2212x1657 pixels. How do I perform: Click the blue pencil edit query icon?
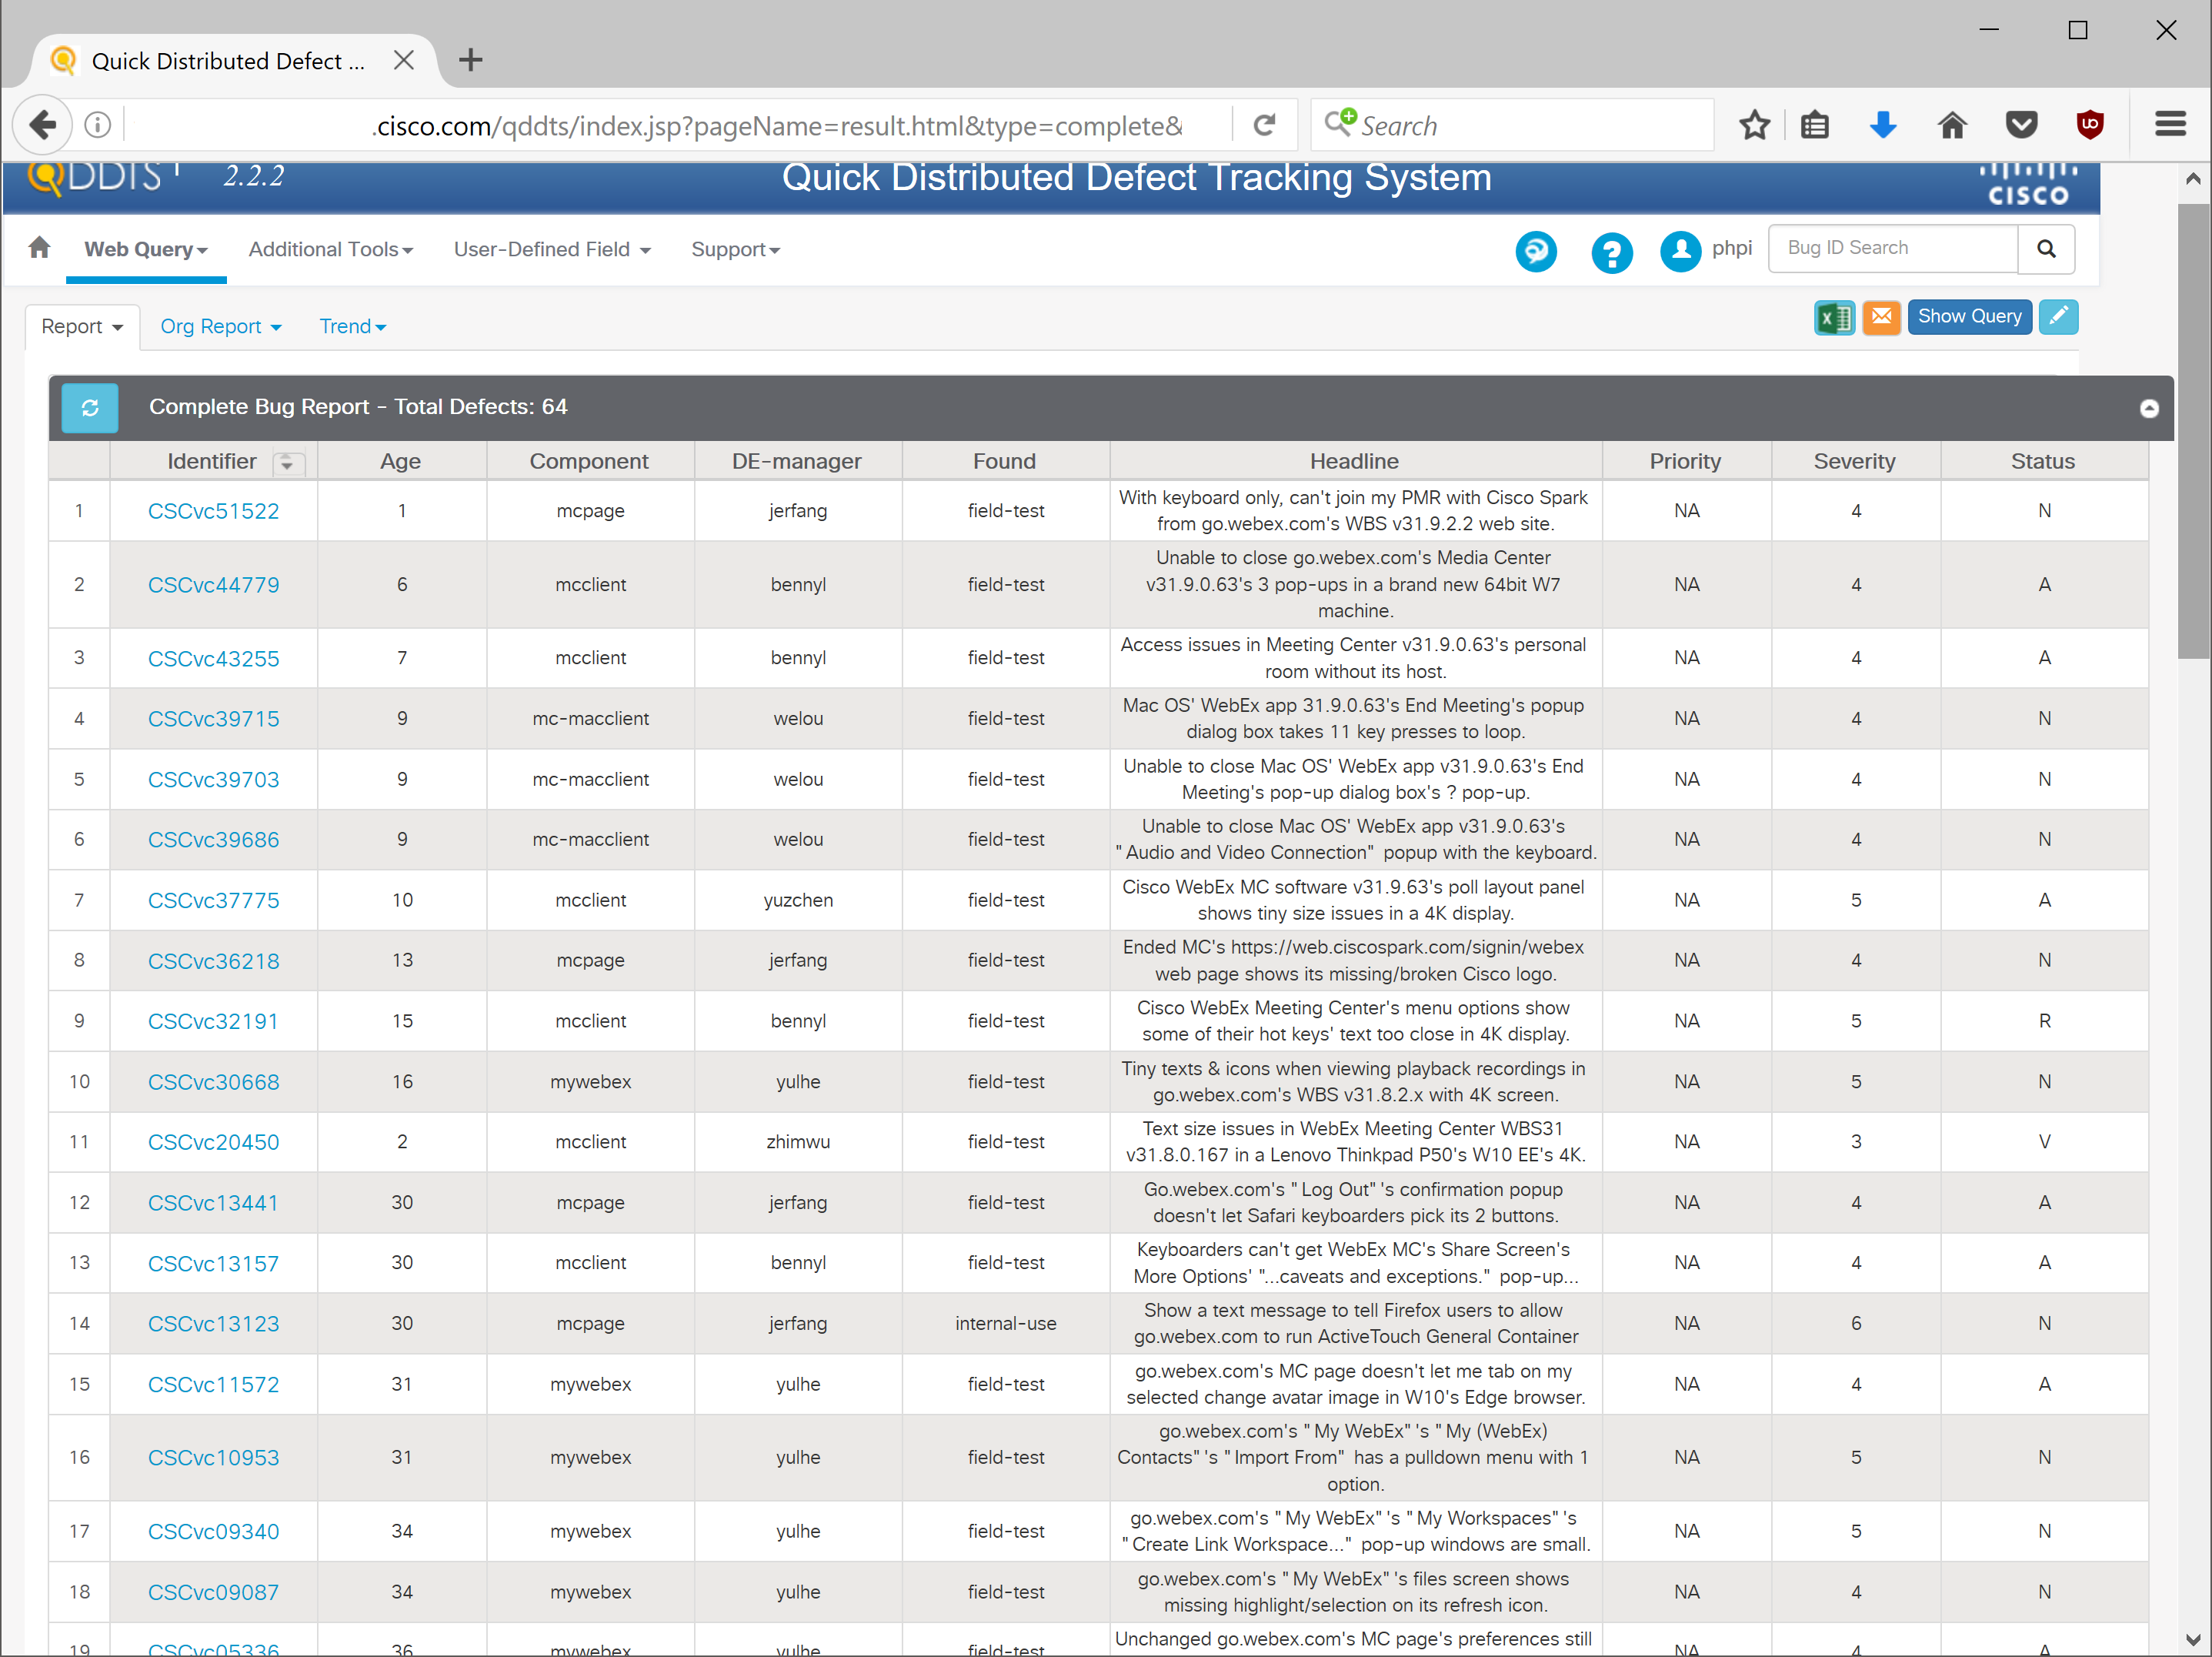(x=2057, y=318)
